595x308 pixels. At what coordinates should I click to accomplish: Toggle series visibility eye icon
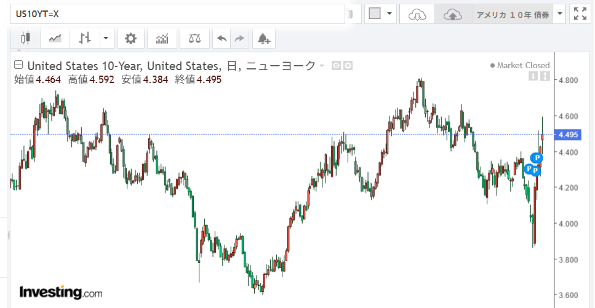pos(336,66)
